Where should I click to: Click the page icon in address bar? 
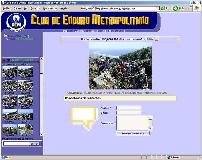tap(94, 8)
